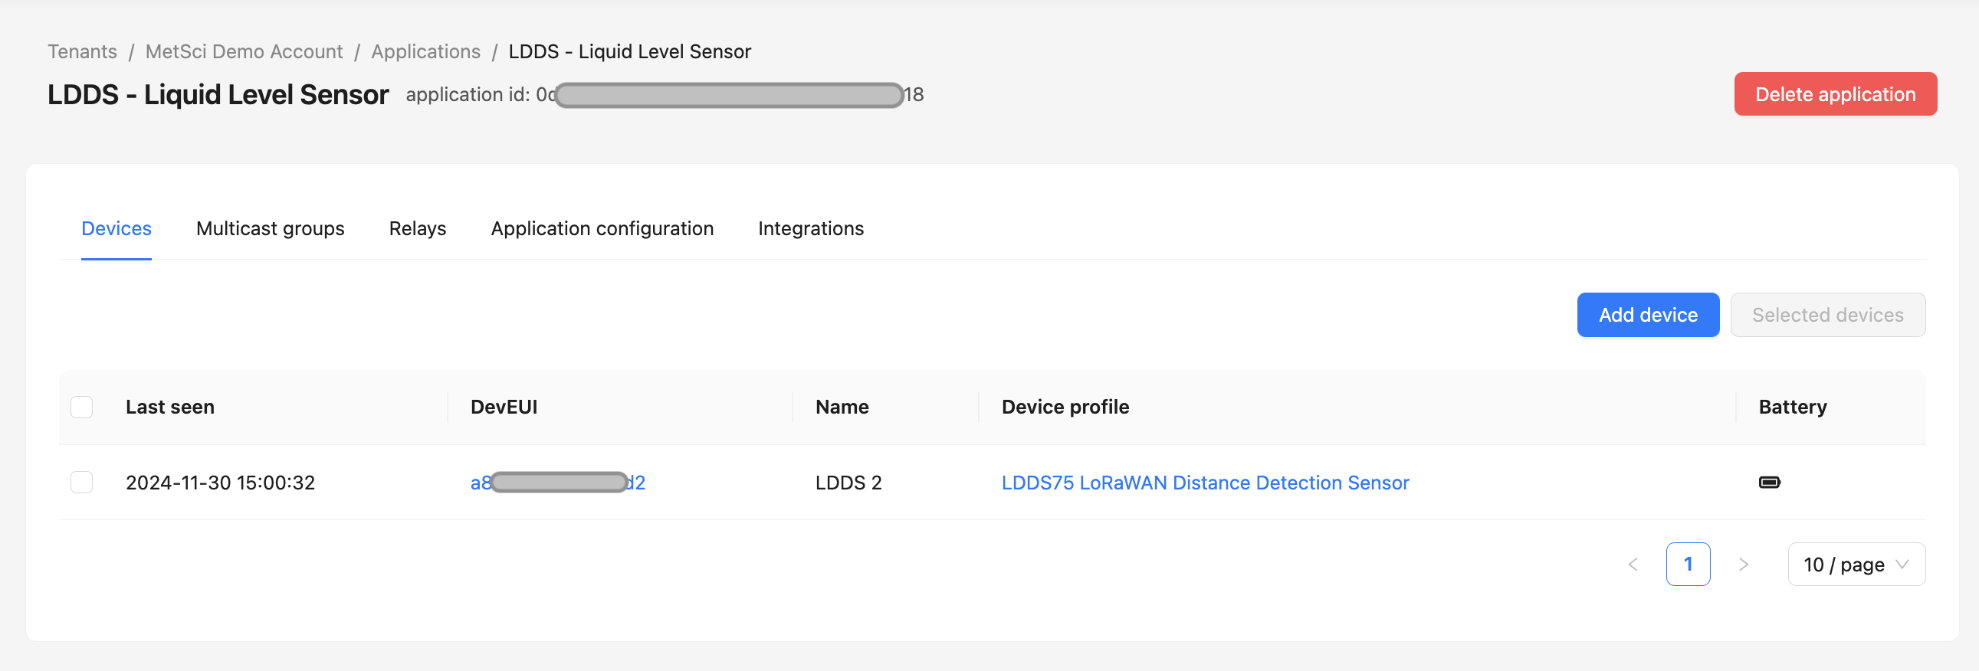This screenshot has height=671, width=1979.
Task: Open the 10 / page size dropdown
Action: click(x=1856, y=565)
